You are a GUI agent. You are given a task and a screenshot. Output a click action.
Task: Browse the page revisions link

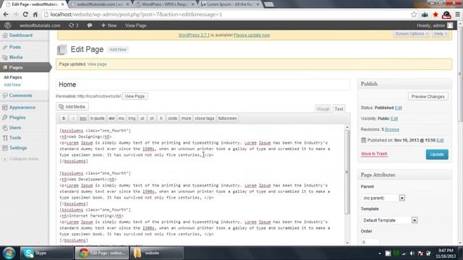392,130
